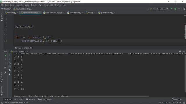
Task: Toggle soft-wrap in the Run console
Action: [10, 63]
